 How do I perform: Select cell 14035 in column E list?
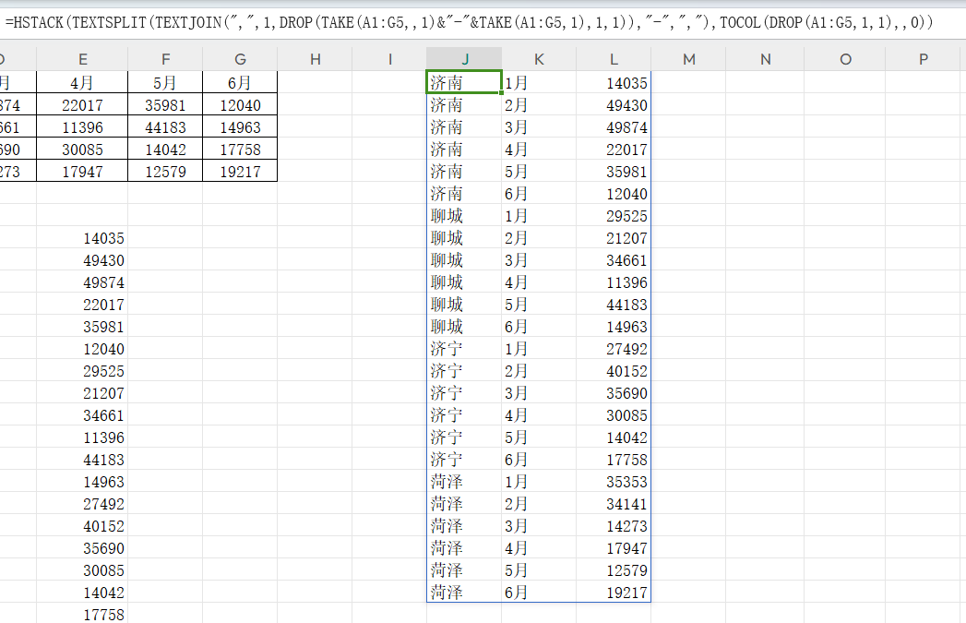coord(82,238)
